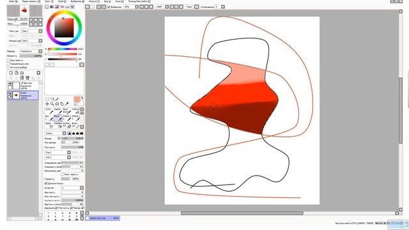Choose the AirBrush brush tool
409x230 pixels.
tap(76, 111)
